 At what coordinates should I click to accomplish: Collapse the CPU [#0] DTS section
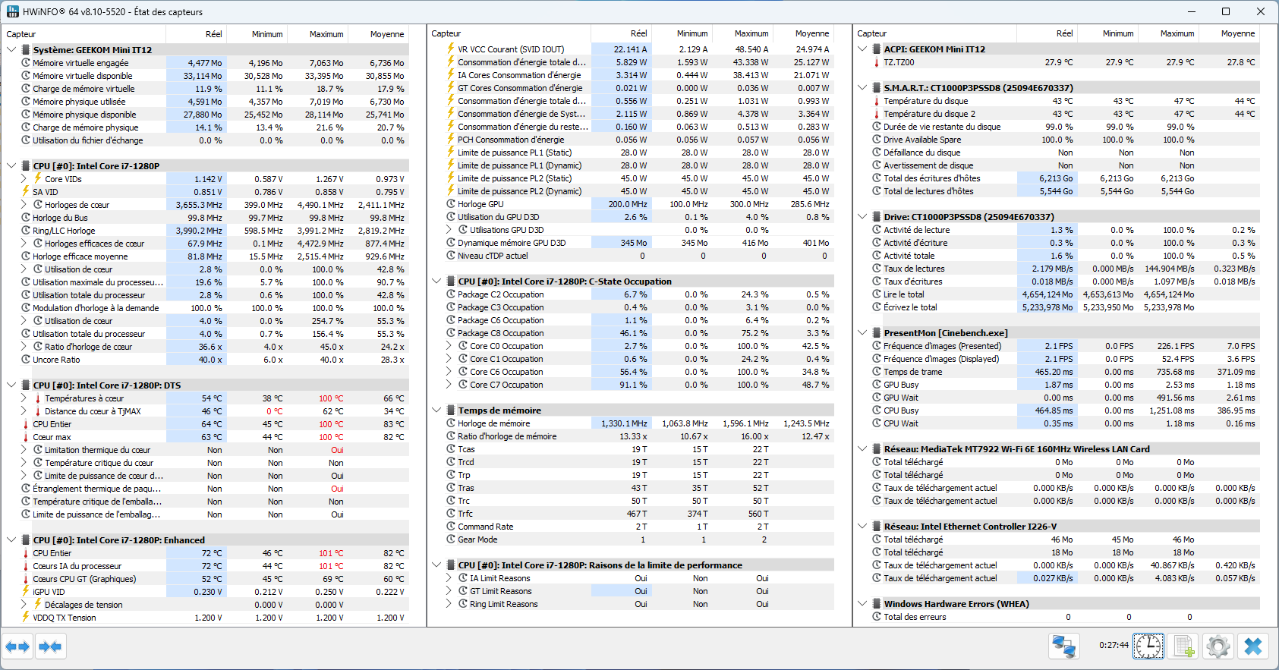click(x=11, y=385)
